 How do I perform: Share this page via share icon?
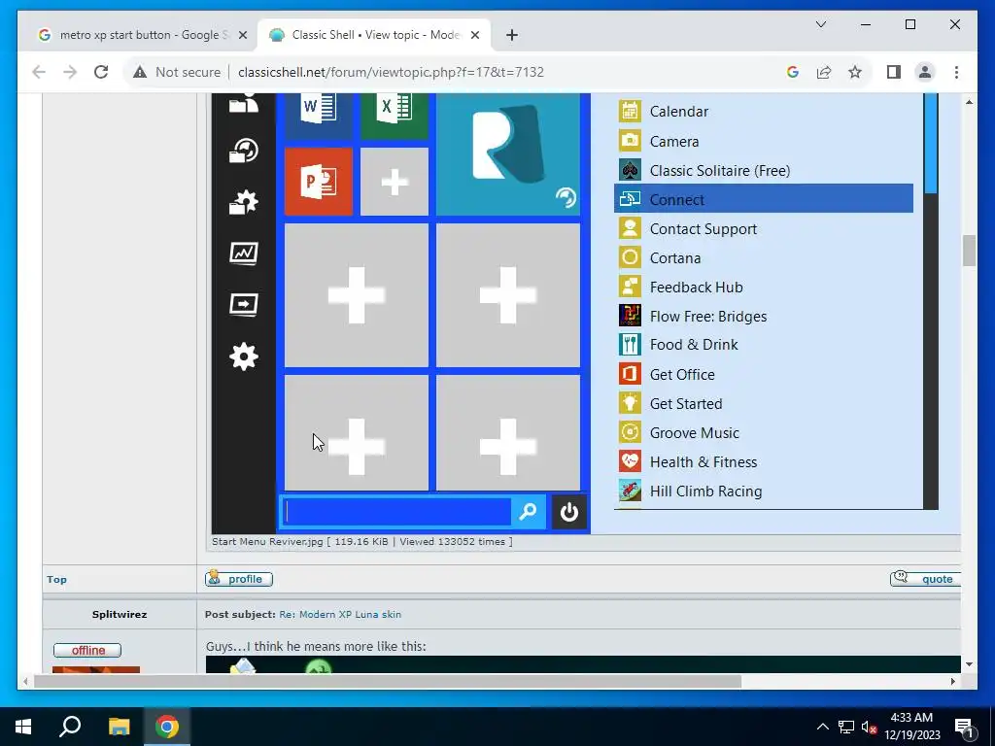tap(824, 72)
